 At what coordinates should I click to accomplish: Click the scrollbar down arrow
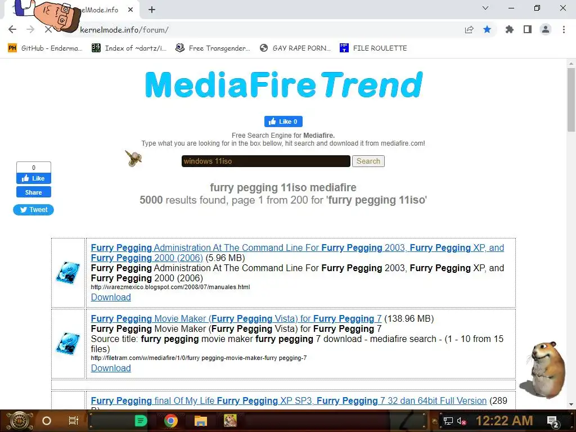[571, 404]
